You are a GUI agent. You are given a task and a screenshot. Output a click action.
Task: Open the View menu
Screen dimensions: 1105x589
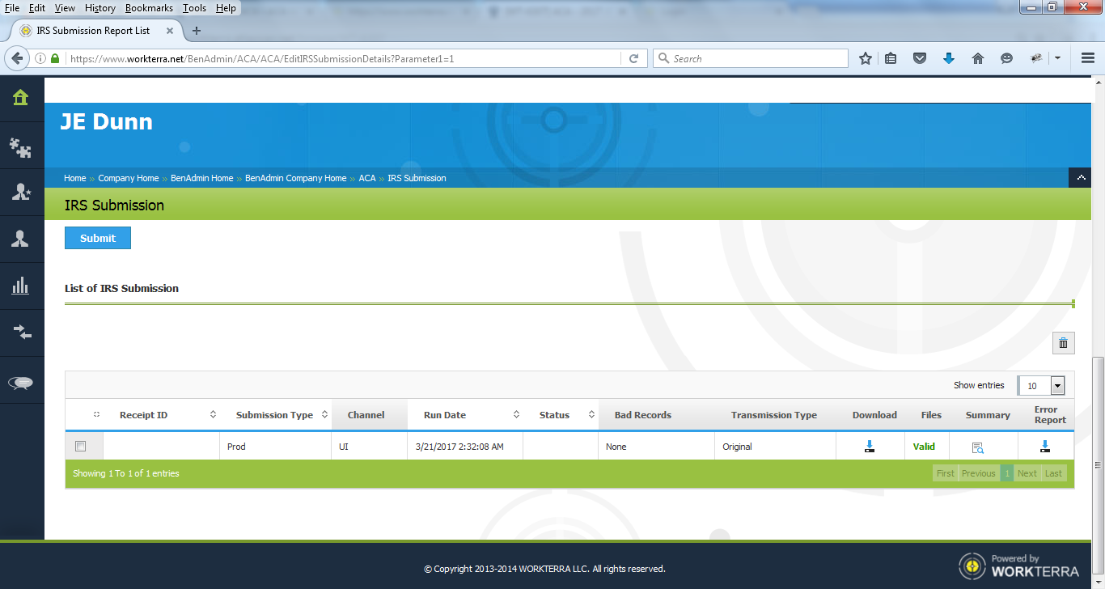pos(65,7)
